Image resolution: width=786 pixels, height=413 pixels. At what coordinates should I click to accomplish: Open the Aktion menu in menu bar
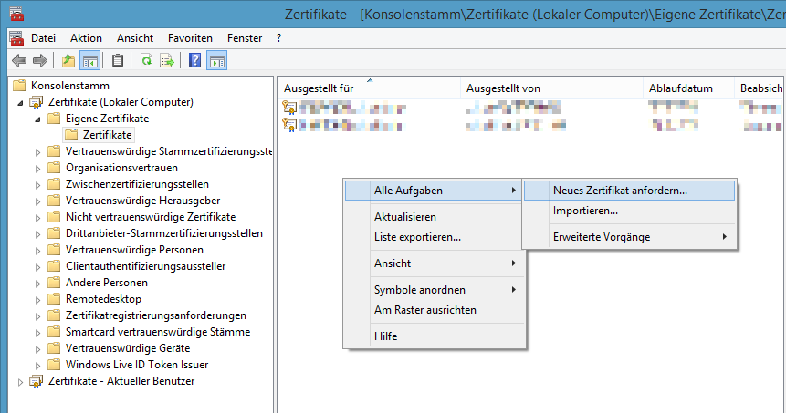(86, 38)
